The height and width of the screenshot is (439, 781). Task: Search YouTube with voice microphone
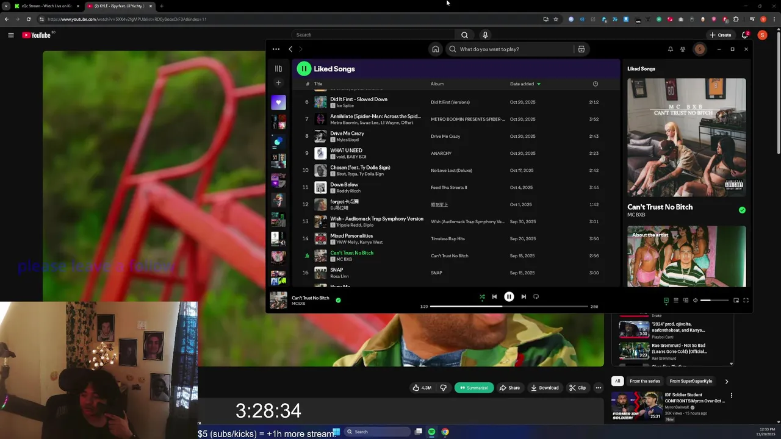click(485, 35)
